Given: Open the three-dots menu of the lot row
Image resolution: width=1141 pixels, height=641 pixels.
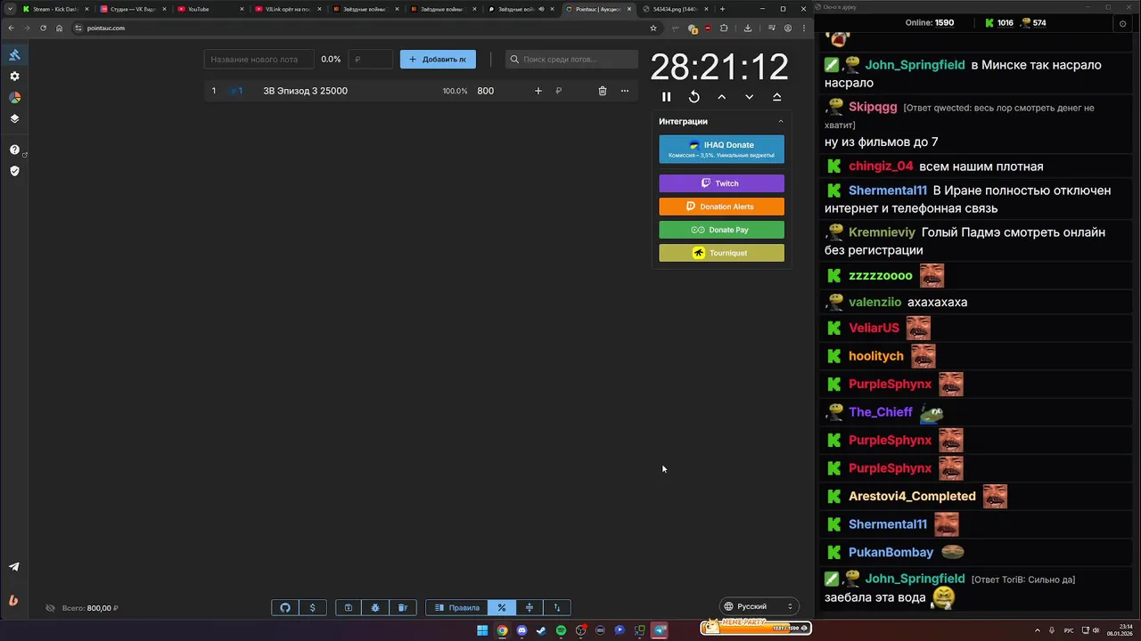Looking at the screenshot, I should tap(625, 91).
